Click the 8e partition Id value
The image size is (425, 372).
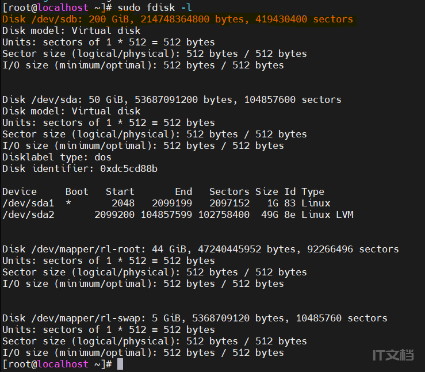[289, 214]
